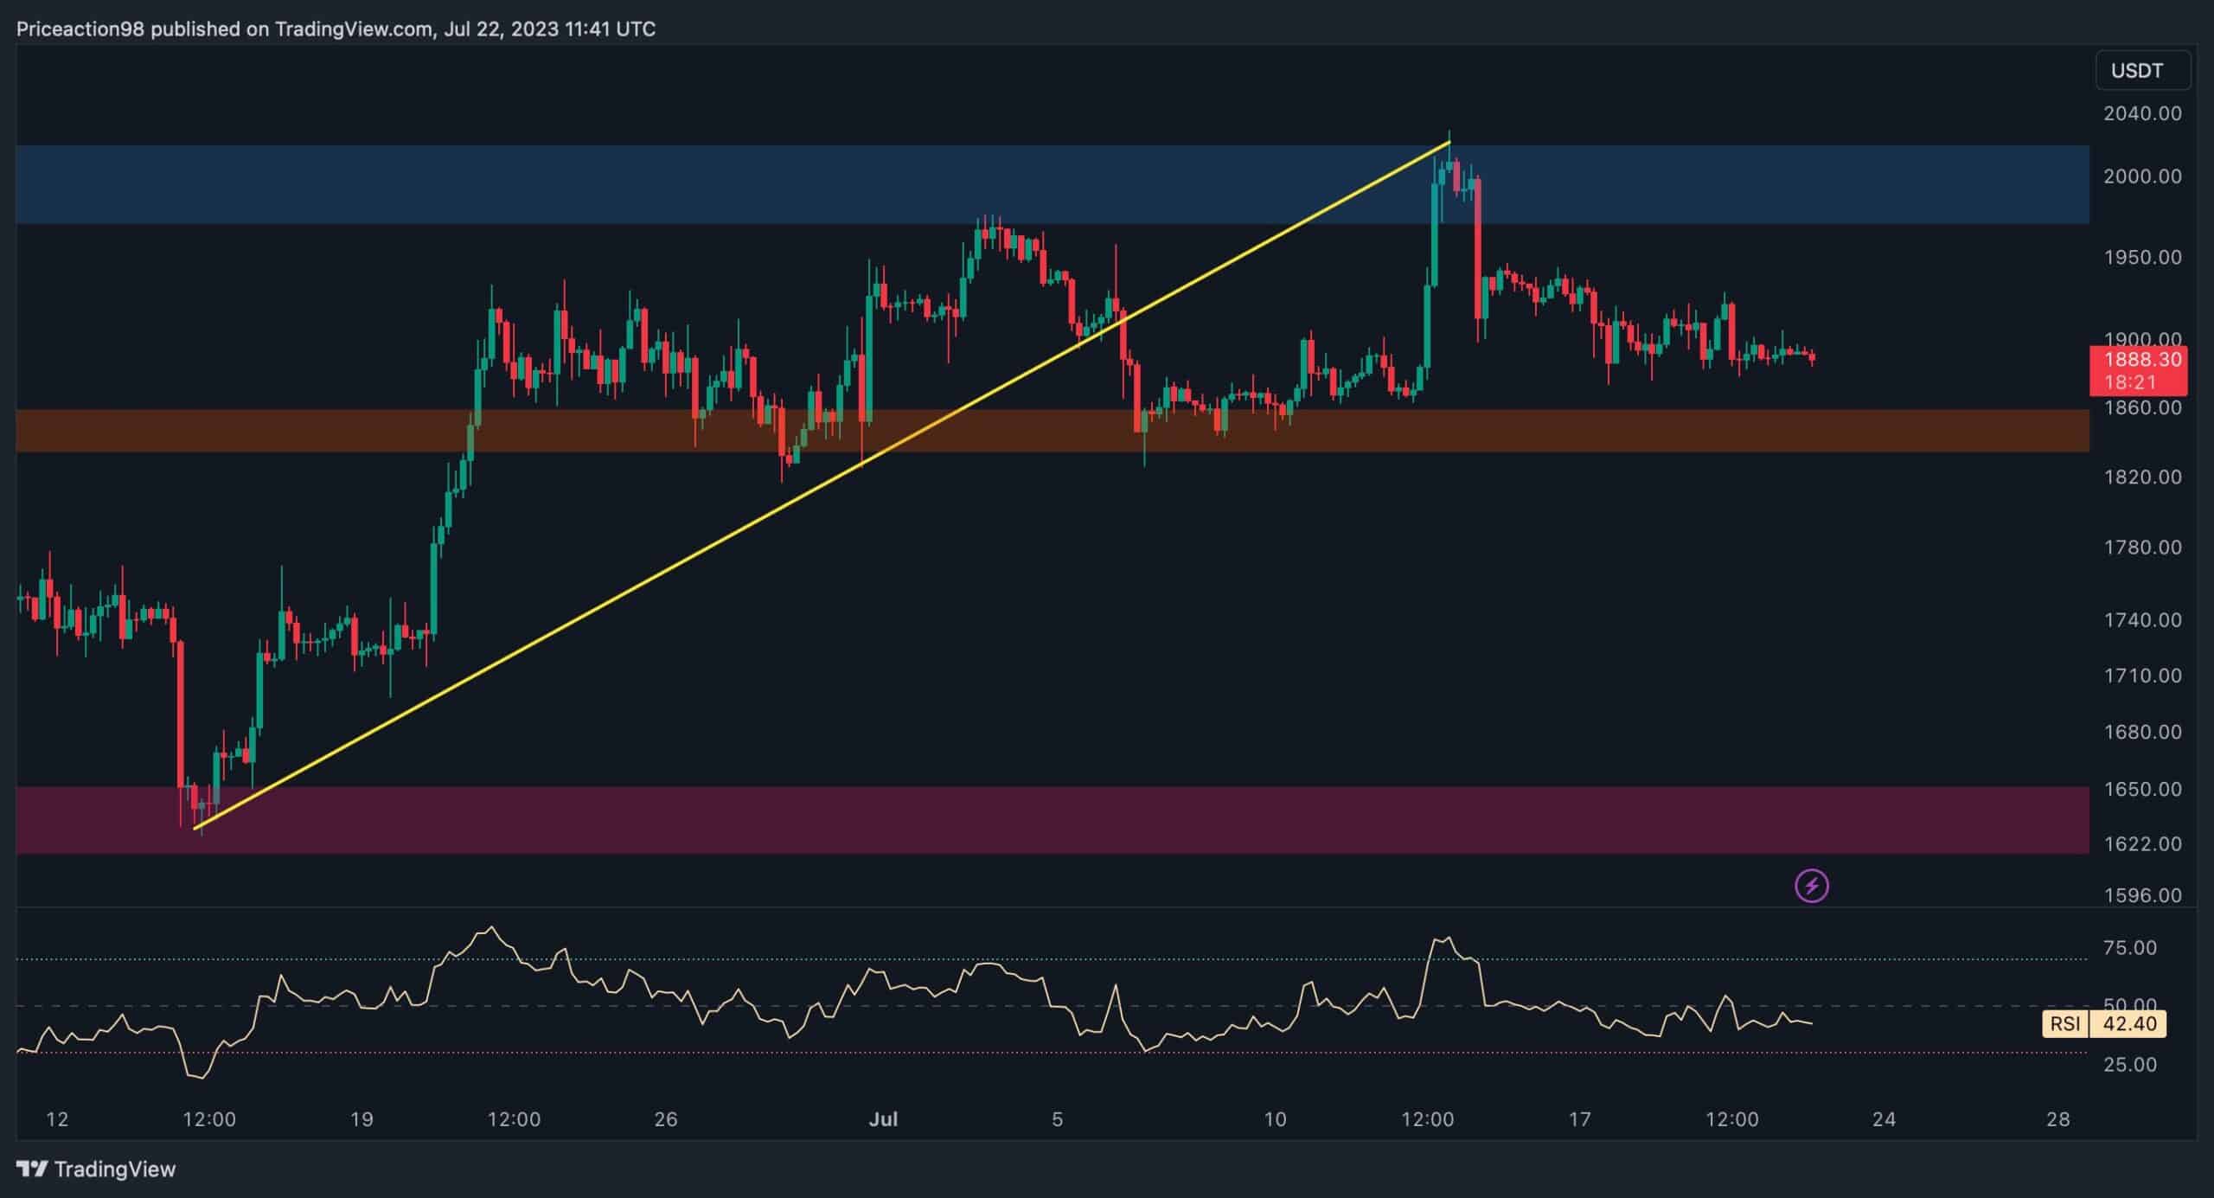Click the 1622.00 price axis label
Screen dimensions: 2214x1198
point(2142,843)
